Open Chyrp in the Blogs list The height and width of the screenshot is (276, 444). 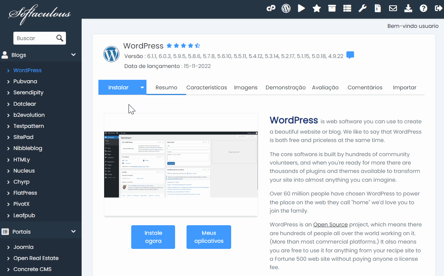coord(21,182)
